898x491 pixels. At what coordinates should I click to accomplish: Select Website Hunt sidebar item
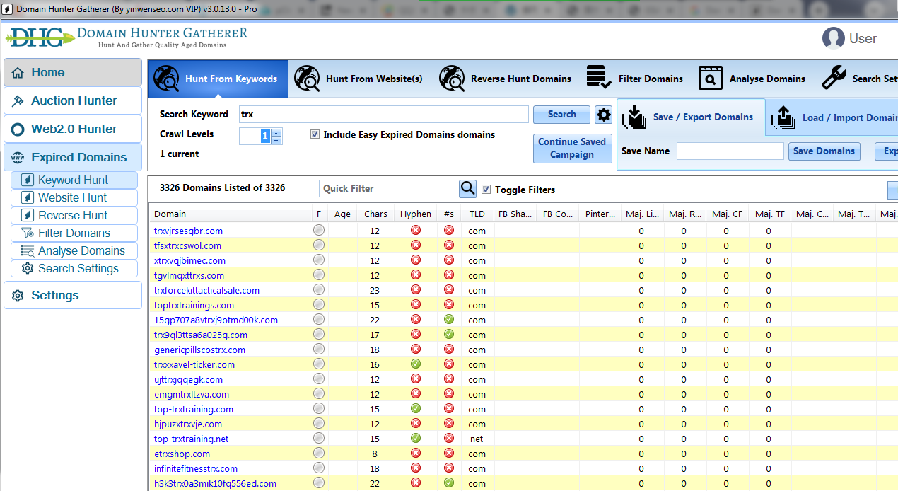pyautogui.click(x=74, y=197)
